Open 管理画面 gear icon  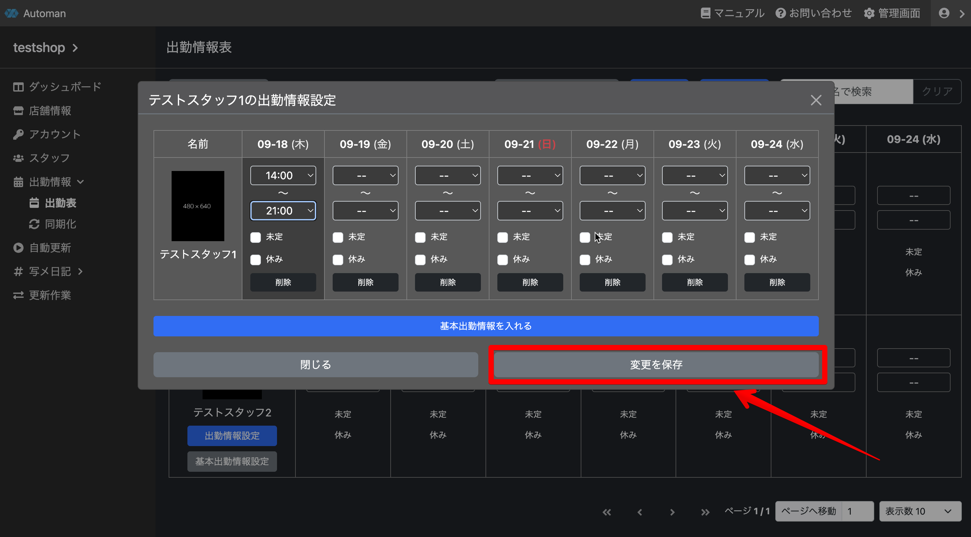click(x=869, y=13)
